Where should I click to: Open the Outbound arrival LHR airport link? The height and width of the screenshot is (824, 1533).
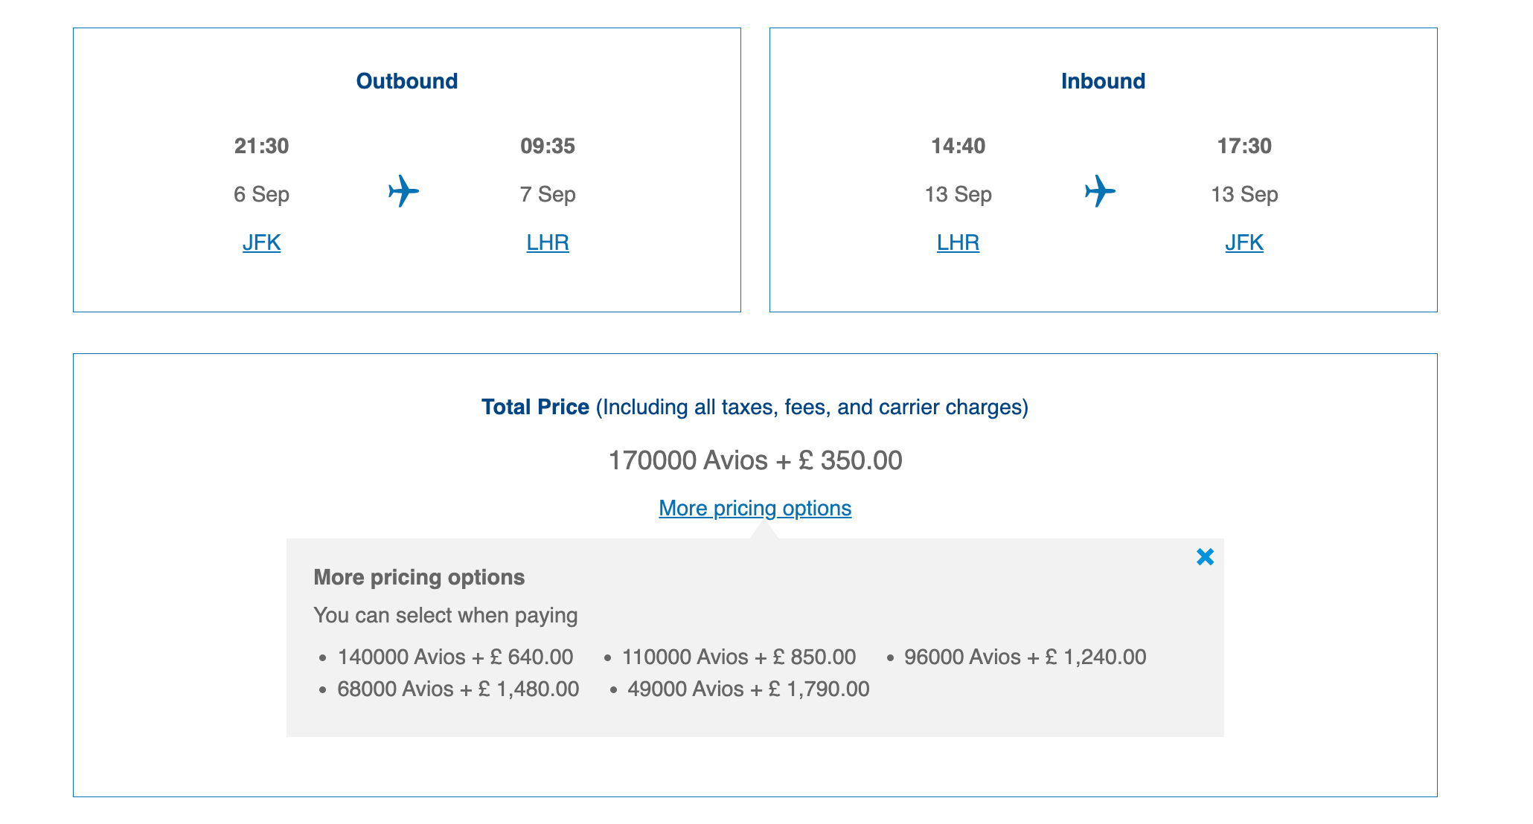click(548, 242)
